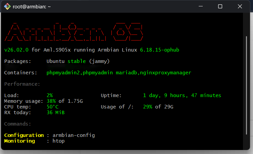This screenshot has height=154, width=253.
Task: Click the Usage of /: label
Action: (117, 107)
